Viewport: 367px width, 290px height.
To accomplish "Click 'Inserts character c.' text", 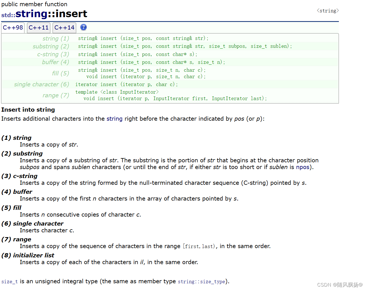I will coord(47,230).
